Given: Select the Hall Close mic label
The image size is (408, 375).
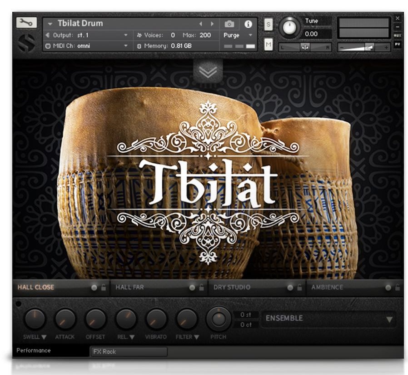Looking at the screenshot, I should pyautogui.click(x=36, y=287).
